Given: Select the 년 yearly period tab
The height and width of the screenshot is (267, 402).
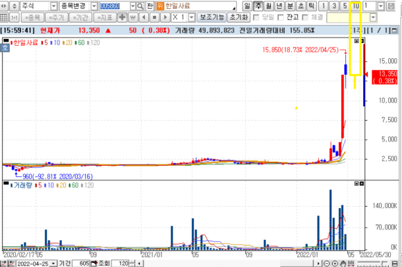Looking at the screenshot, I should pos(279,6).
